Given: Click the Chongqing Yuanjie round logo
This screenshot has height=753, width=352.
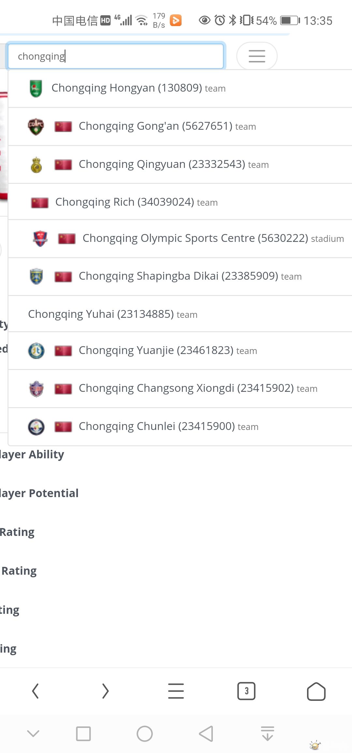Looking at the screenshot, I should (x=36, y=351).
